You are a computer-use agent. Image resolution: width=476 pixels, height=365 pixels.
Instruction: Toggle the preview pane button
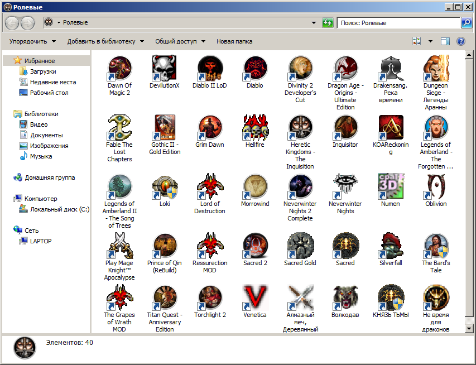pos(445,41)
